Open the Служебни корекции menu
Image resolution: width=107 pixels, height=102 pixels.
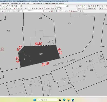click(50, 3)
